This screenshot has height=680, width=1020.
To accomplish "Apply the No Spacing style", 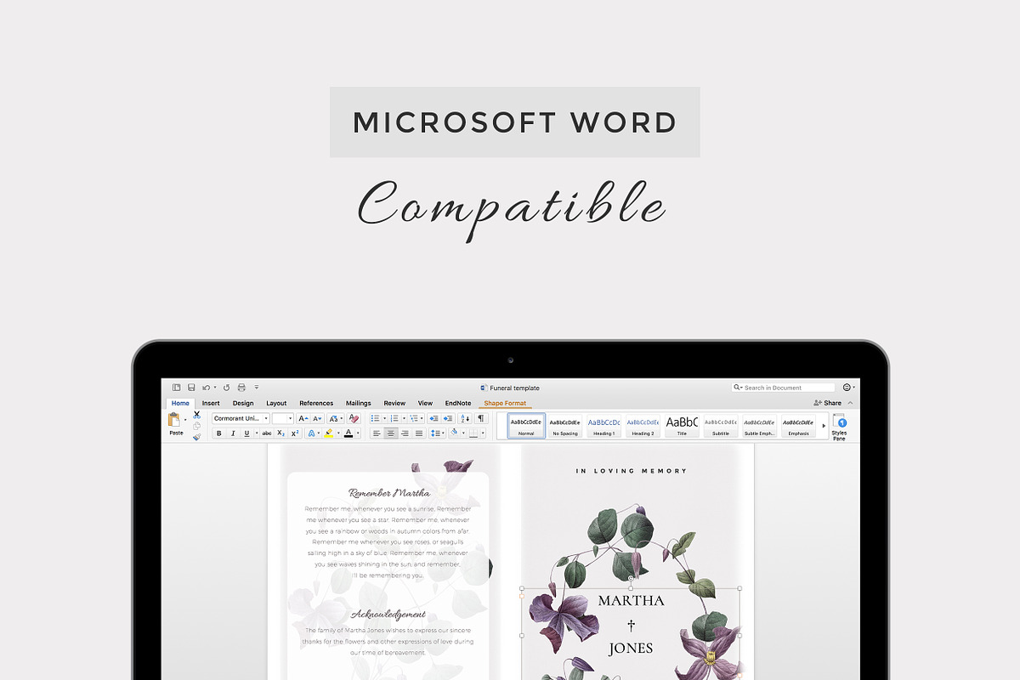I will pyautogui.click(x=565, y=426).
